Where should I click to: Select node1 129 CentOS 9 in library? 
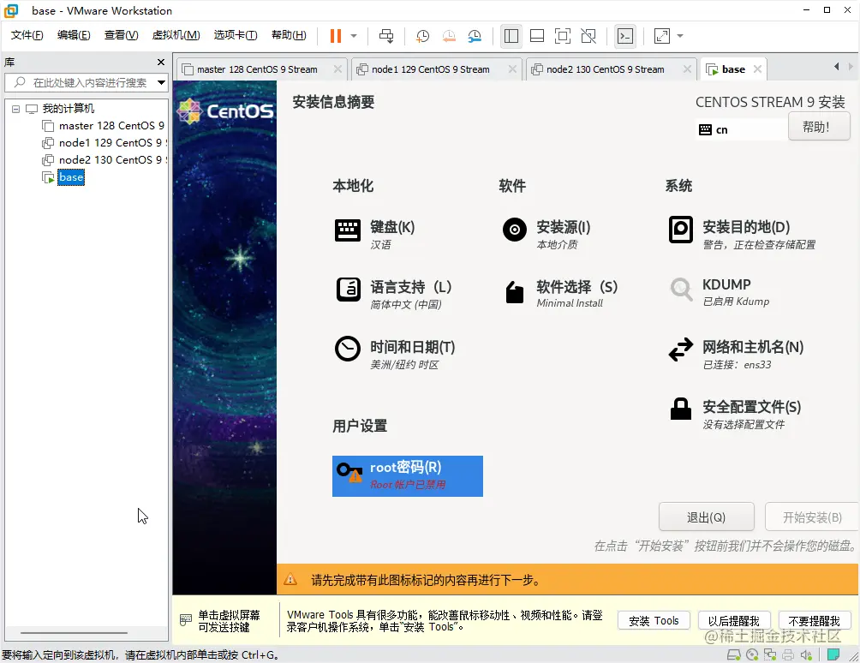111,142
